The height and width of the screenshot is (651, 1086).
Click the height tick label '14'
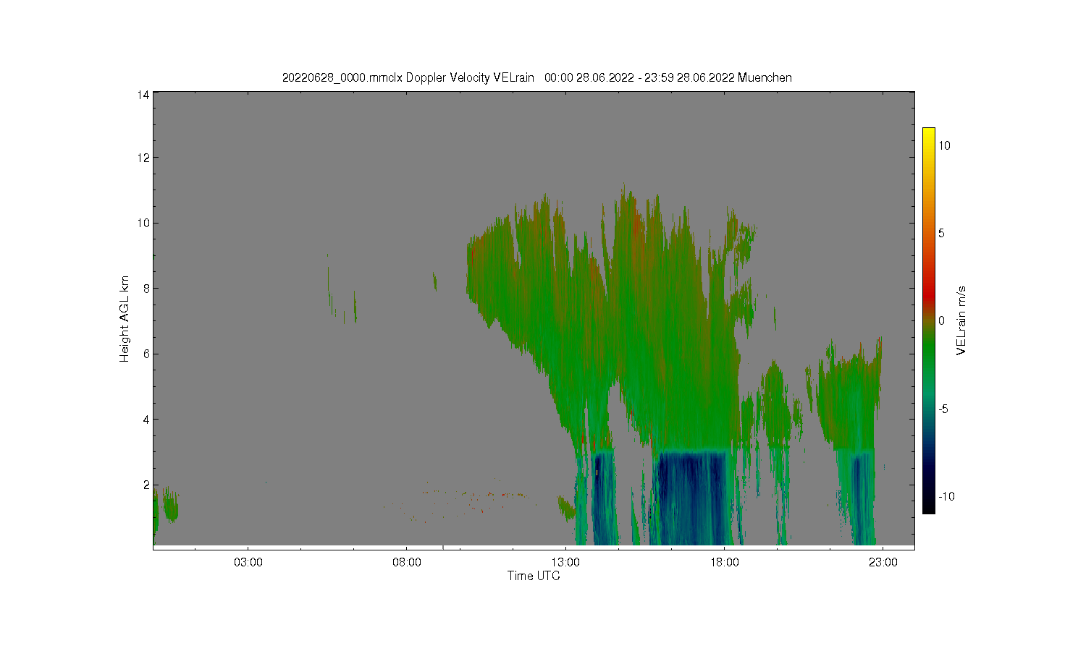[143, 95]
